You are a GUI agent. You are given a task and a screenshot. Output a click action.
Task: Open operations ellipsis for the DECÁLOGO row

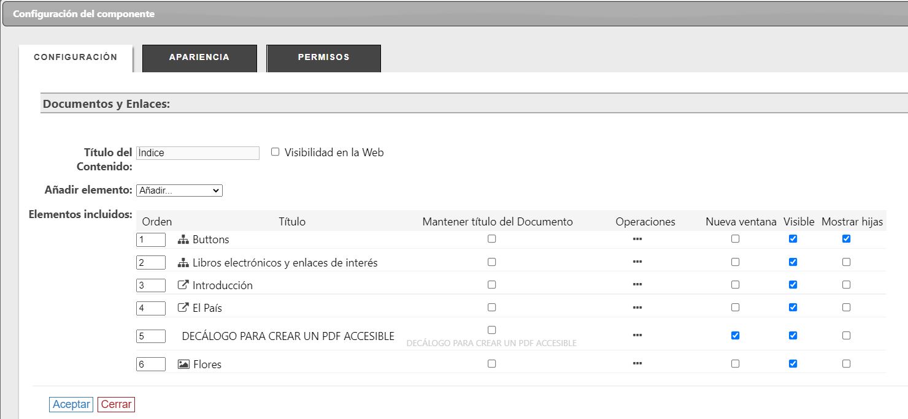pos(637,335)
